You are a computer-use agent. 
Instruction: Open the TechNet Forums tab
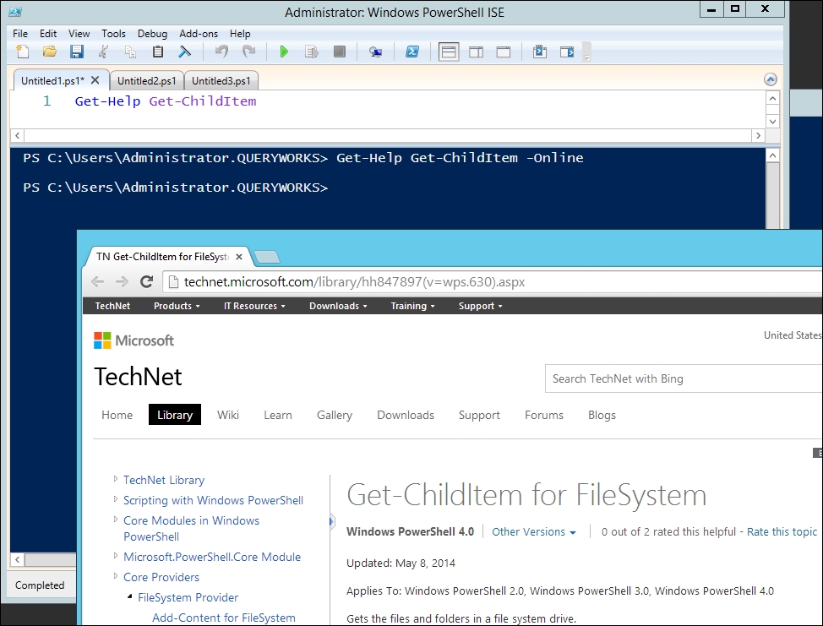pos(544,415)
